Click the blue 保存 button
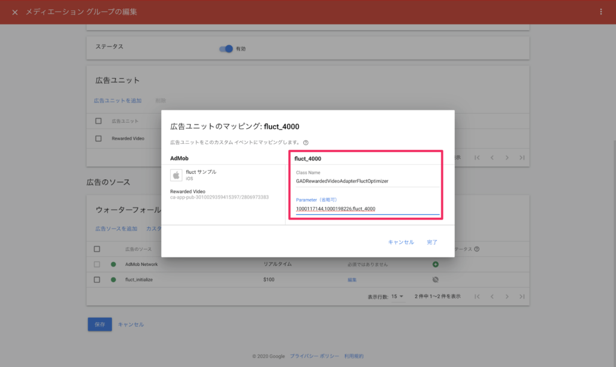 (100, 324)
